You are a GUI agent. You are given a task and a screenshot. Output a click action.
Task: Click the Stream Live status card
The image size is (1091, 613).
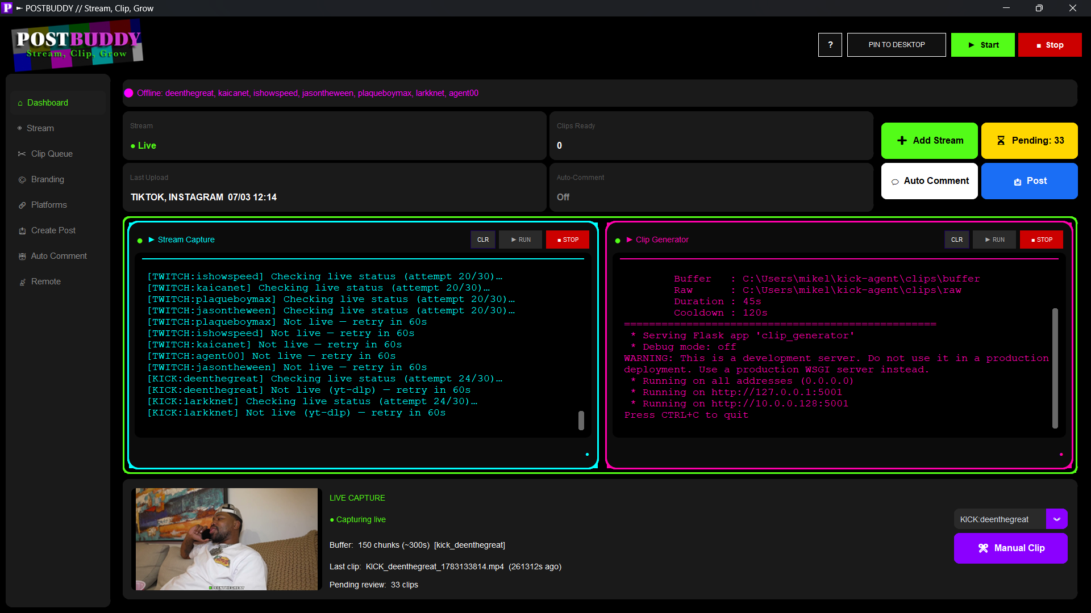tap(335, 136)
